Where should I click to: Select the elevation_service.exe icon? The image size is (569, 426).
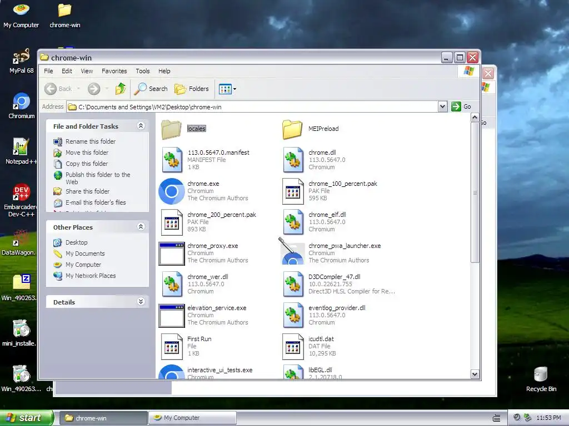[172, 316]
